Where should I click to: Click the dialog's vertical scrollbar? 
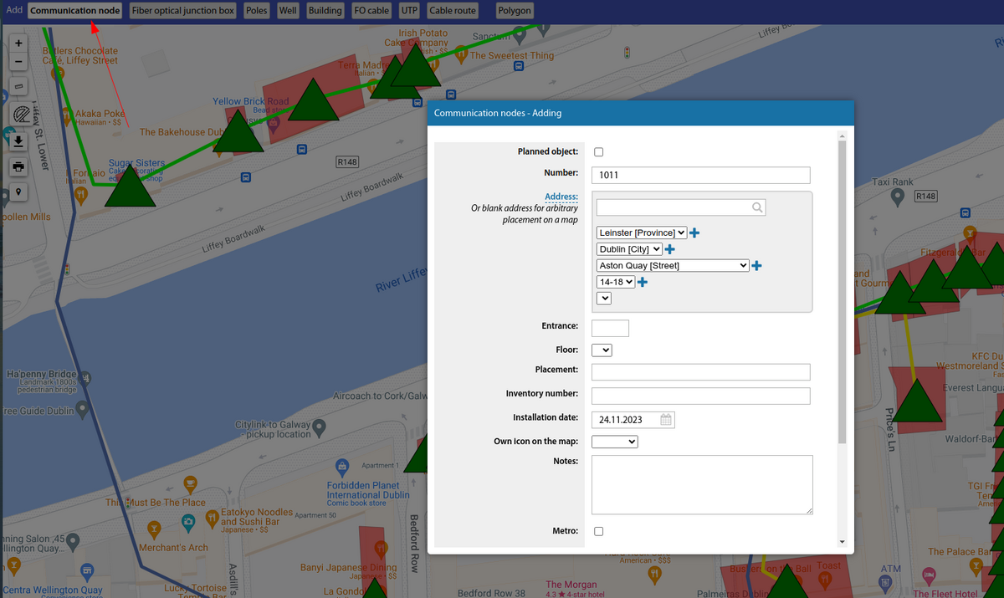point(842,293)
